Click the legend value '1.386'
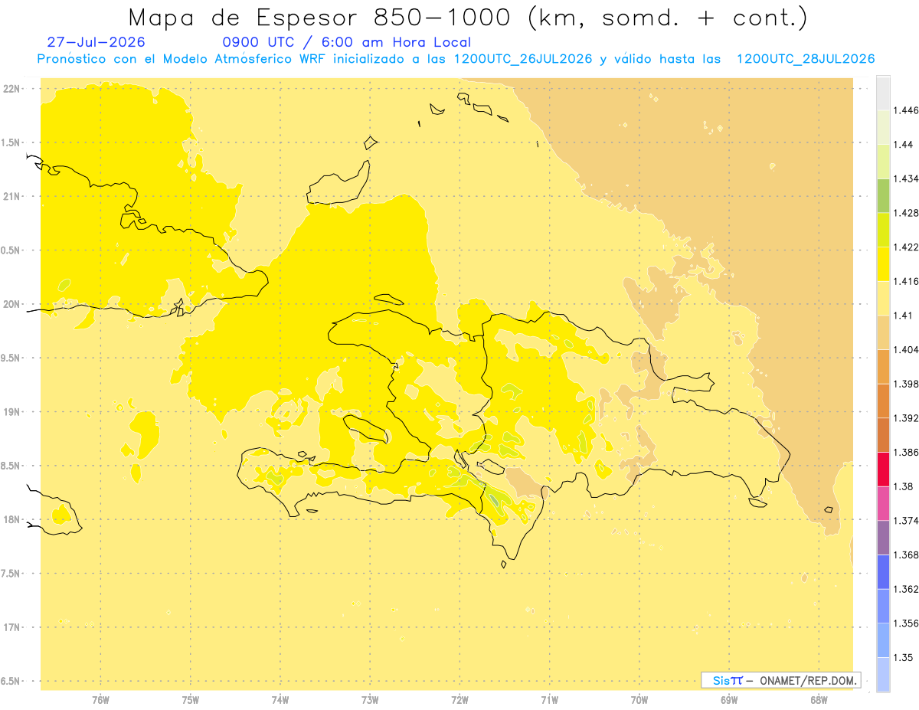 (x=906, y=452)
